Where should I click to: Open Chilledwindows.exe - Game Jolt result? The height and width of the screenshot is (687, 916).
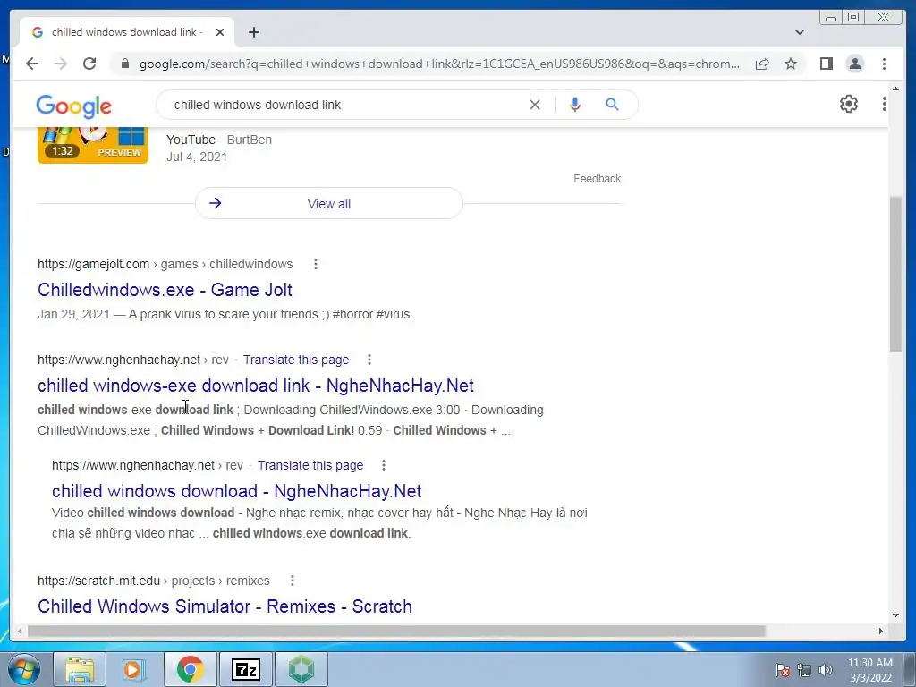tap(165, 290)
